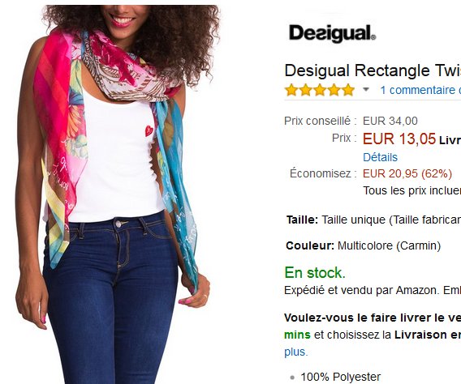Screen dimensions: 461x384
Task: Click the first gold rating star
Action: tap(291, 90)
